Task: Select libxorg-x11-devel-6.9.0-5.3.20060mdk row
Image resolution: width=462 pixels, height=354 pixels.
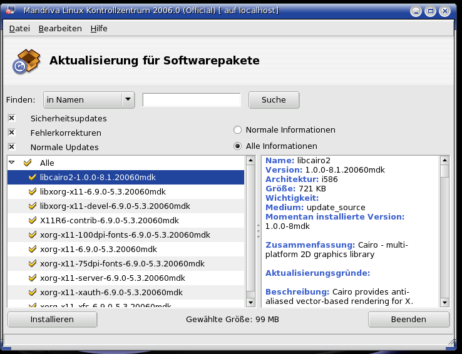Action: click(x=126, y=206)
